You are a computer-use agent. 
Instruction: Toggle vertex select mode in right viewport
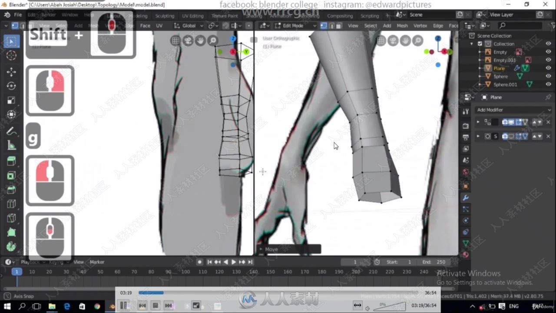click(x=324, y=26)
